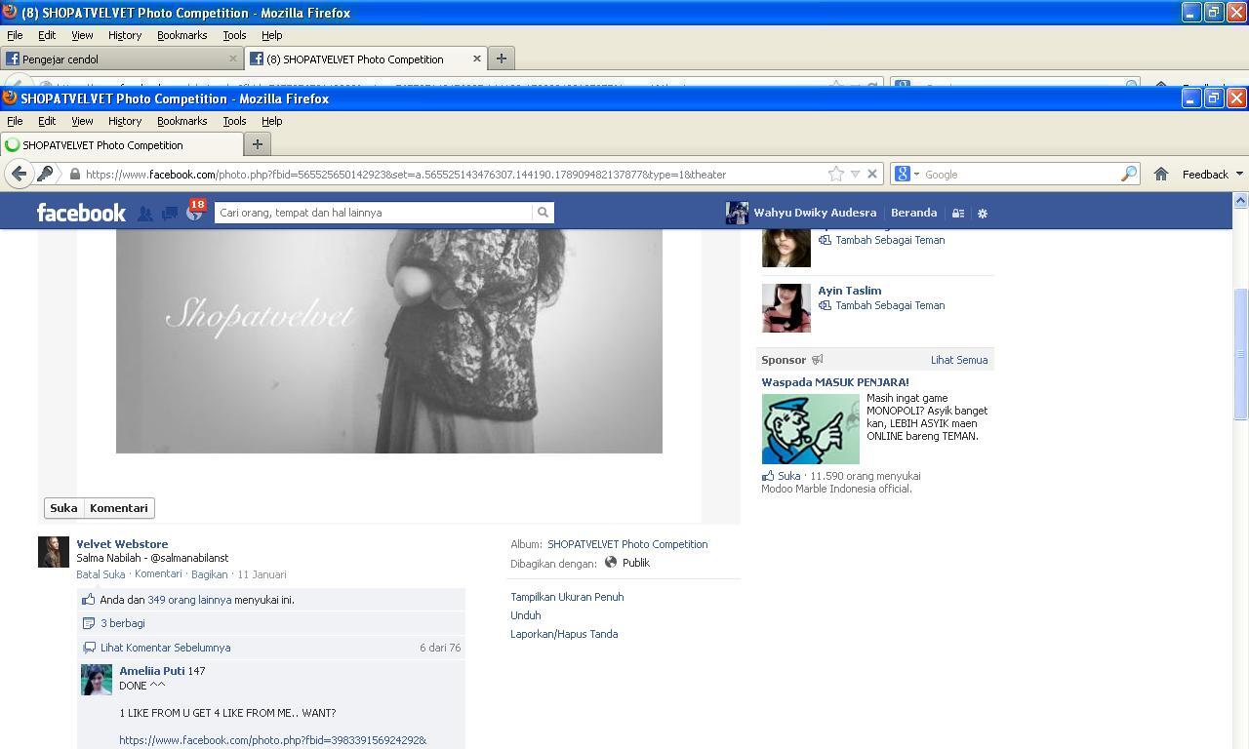Viewport: 1249px width, 749px height.
Task: Click the Monopoly man ad image
Action: click(811, 429)
